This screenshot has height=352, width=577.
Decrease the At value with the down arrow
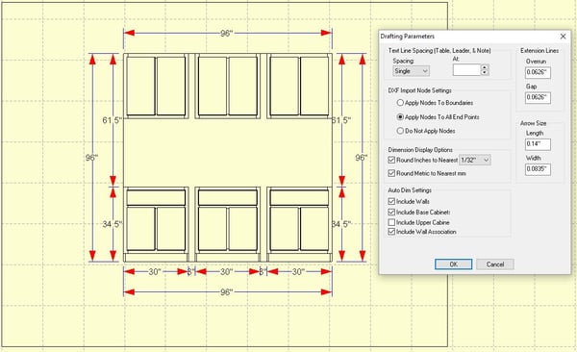485,72
